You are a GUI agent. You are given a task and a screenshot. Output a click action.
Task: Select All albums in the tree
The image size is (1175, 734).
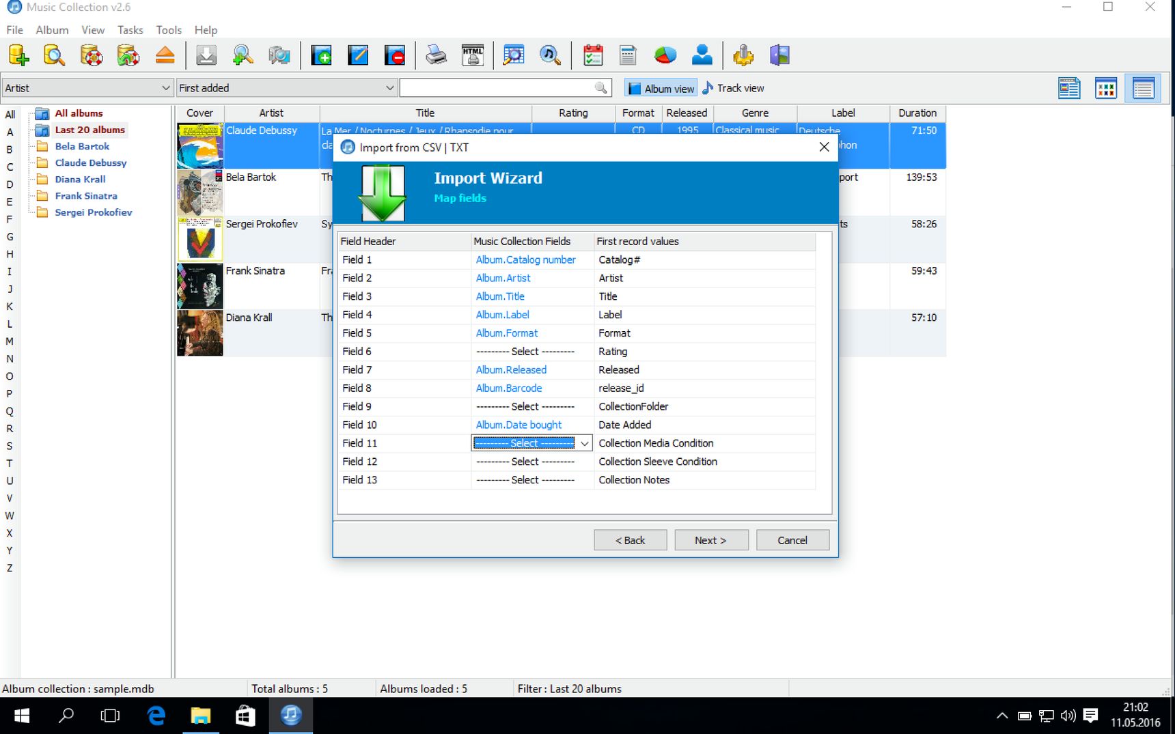coord(79,113)
